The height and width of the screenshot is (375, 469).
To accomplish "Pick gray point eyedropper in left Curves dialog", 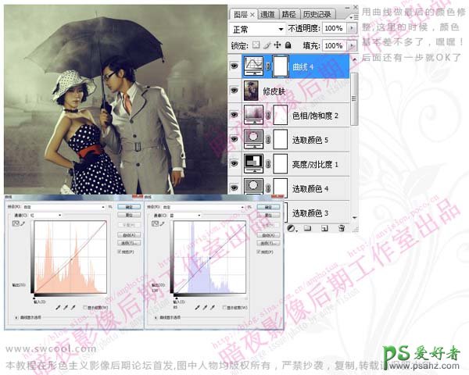I will coord(66,307).
